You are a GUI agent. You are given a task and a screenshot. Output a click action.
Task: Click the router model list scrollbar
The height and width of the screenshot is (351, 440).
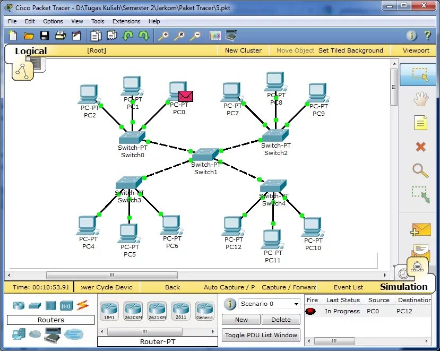(x=145, y=332)
